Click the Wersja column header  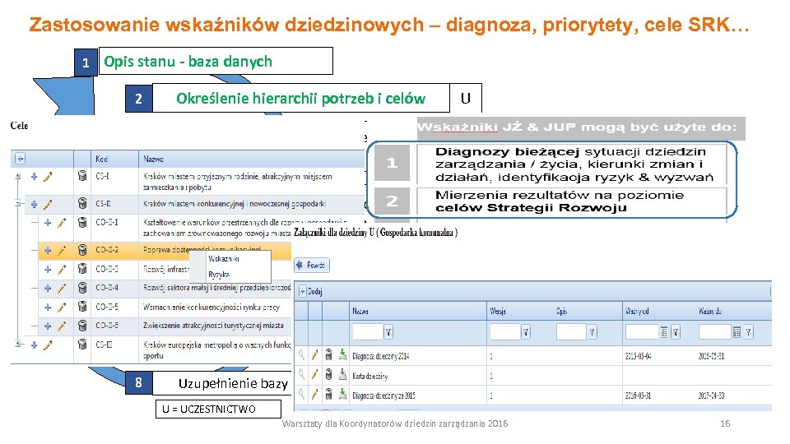[x=498, y=311]
